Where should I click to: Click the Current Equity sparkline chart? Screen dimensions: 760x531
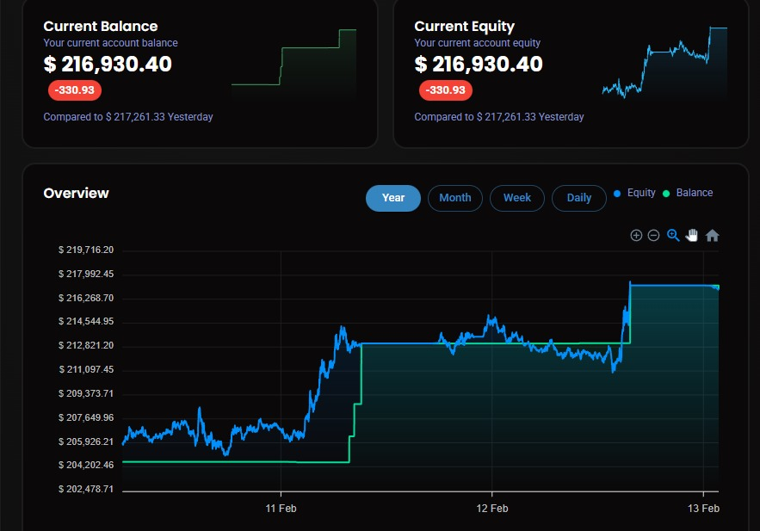click(x=664, y=63)
